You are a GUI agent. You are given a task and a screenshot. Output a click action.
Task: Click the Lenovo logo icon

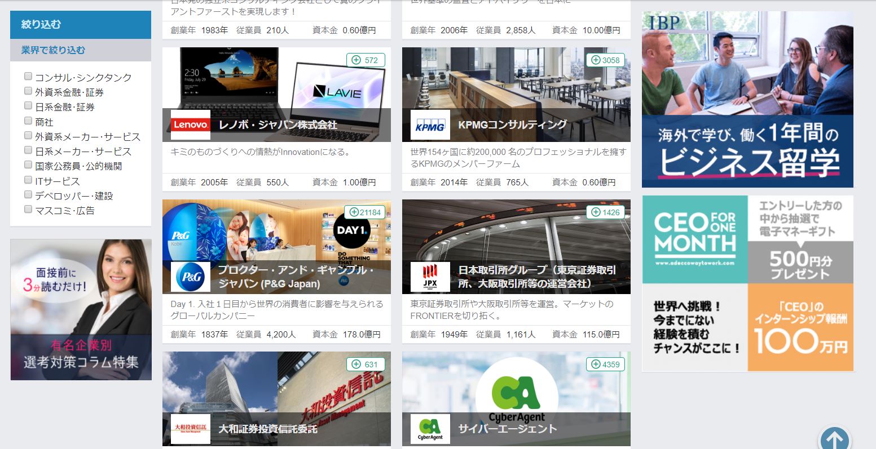coord(190,125)
